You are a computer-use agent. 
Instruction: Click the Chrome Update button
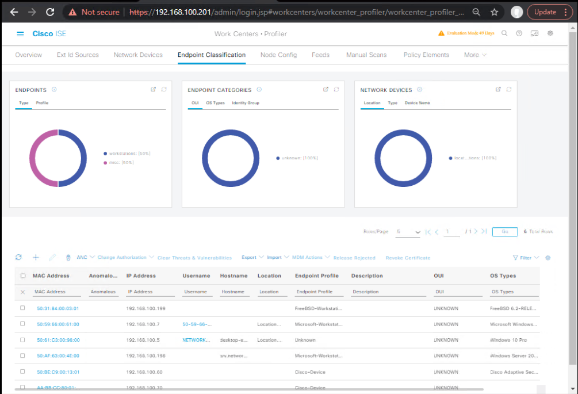(550, 12)
